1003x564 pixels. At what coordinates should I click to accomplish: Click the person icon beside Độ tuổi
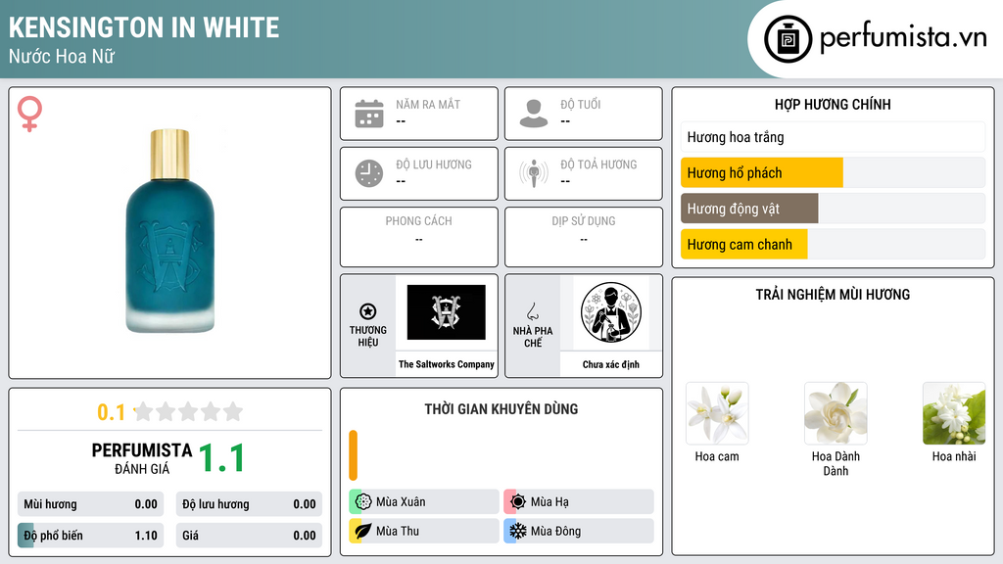(x=534, y=114)
